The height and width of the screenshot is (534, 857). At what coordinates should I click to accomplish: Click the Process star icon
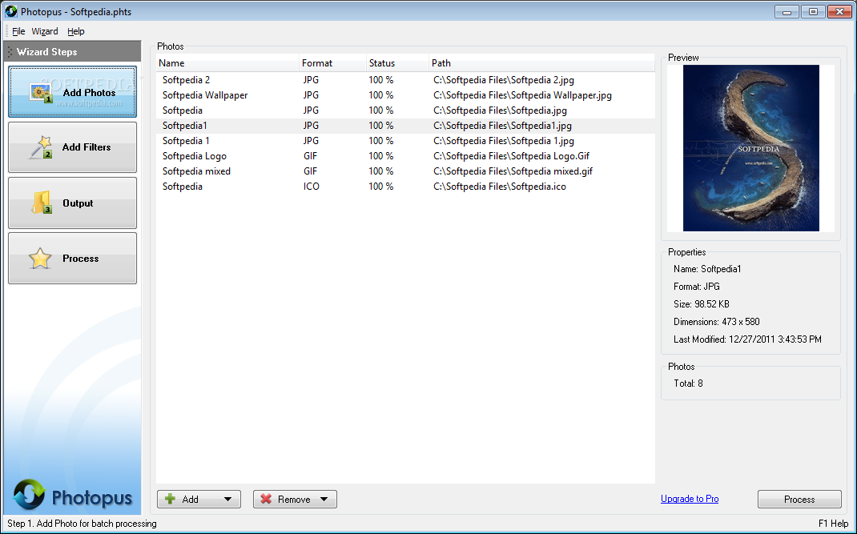pos(40,259)
